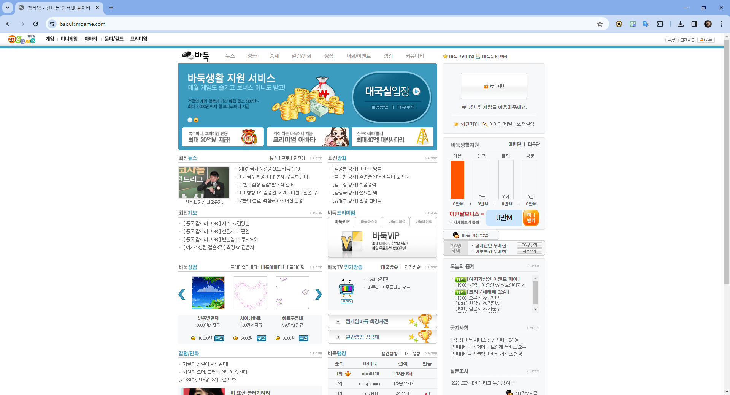Select the 다음달 tab in 바둑생활지원
This screenshot has height=395, width=730.
click(x=534, y=144)
